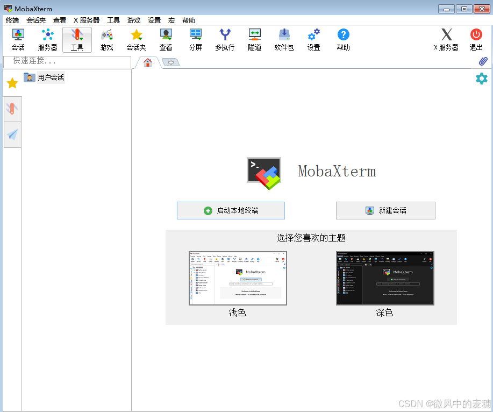Click the 启动本地终端 button
Viewport: 493px width, 412px height.
231,210
